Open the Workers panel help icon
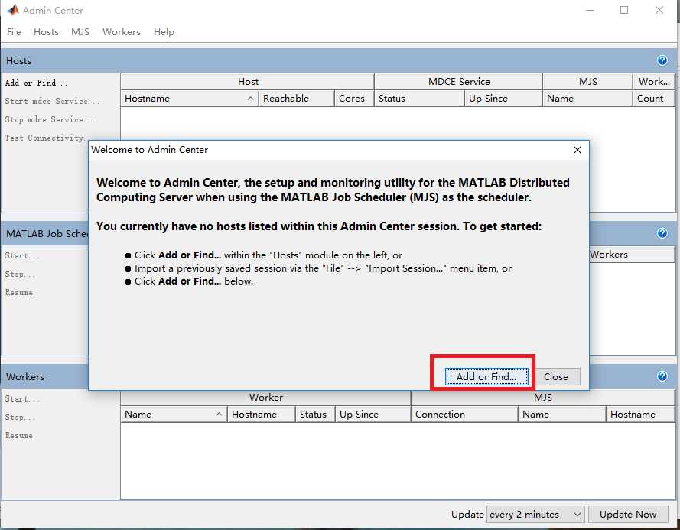Screen dimensions: 680x530 pyautogui.click(x=662, y=376)
